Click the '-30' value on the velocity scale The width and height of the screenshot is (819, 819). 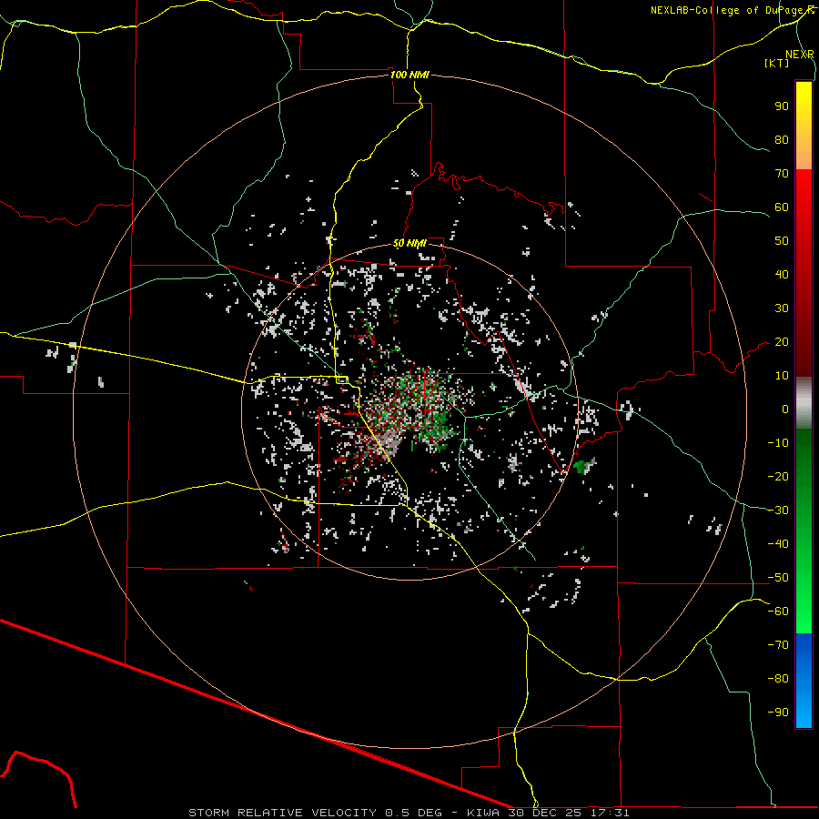click(x=778, y=511)
